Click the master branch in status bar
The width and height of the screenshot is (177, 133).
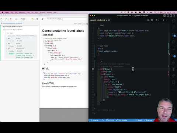tap(95, 120)
